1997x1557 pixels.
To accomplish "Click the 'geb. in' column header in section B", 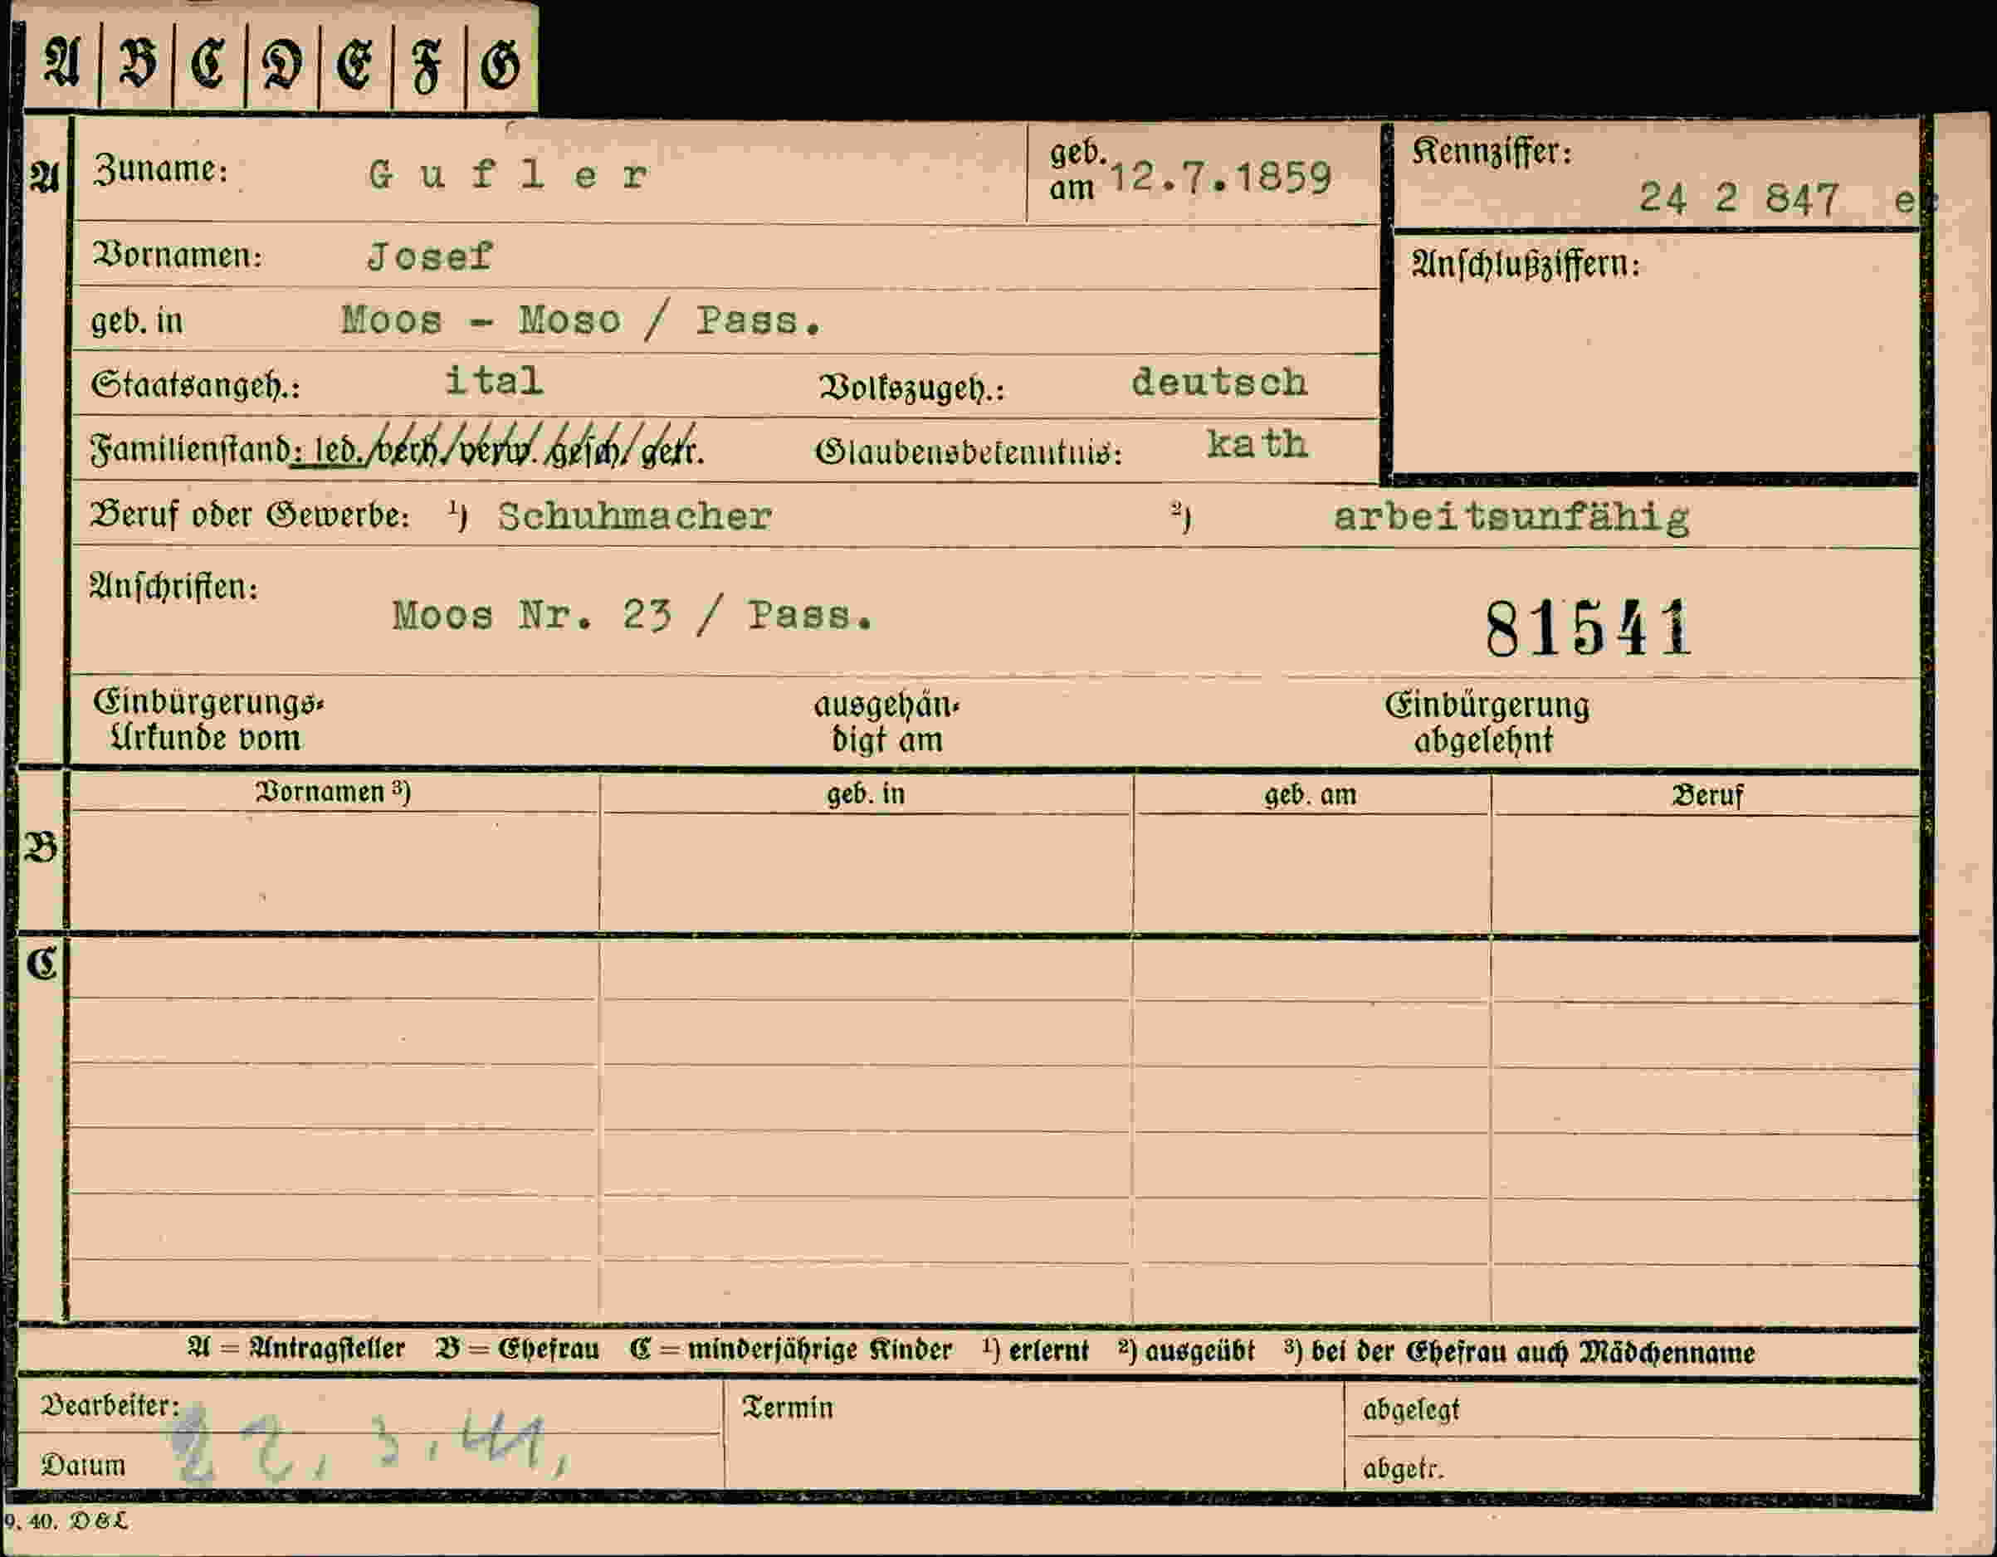I will click(866, 793).
